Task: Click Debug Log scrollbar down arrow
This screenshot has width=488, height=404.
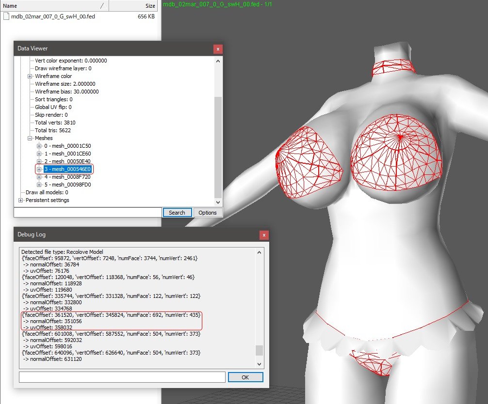Action: click(259, 364)
